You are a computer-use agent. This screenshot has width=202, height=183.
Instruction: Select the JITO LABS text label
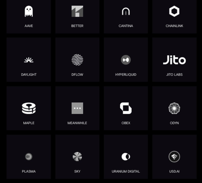(x=174, y=75)
